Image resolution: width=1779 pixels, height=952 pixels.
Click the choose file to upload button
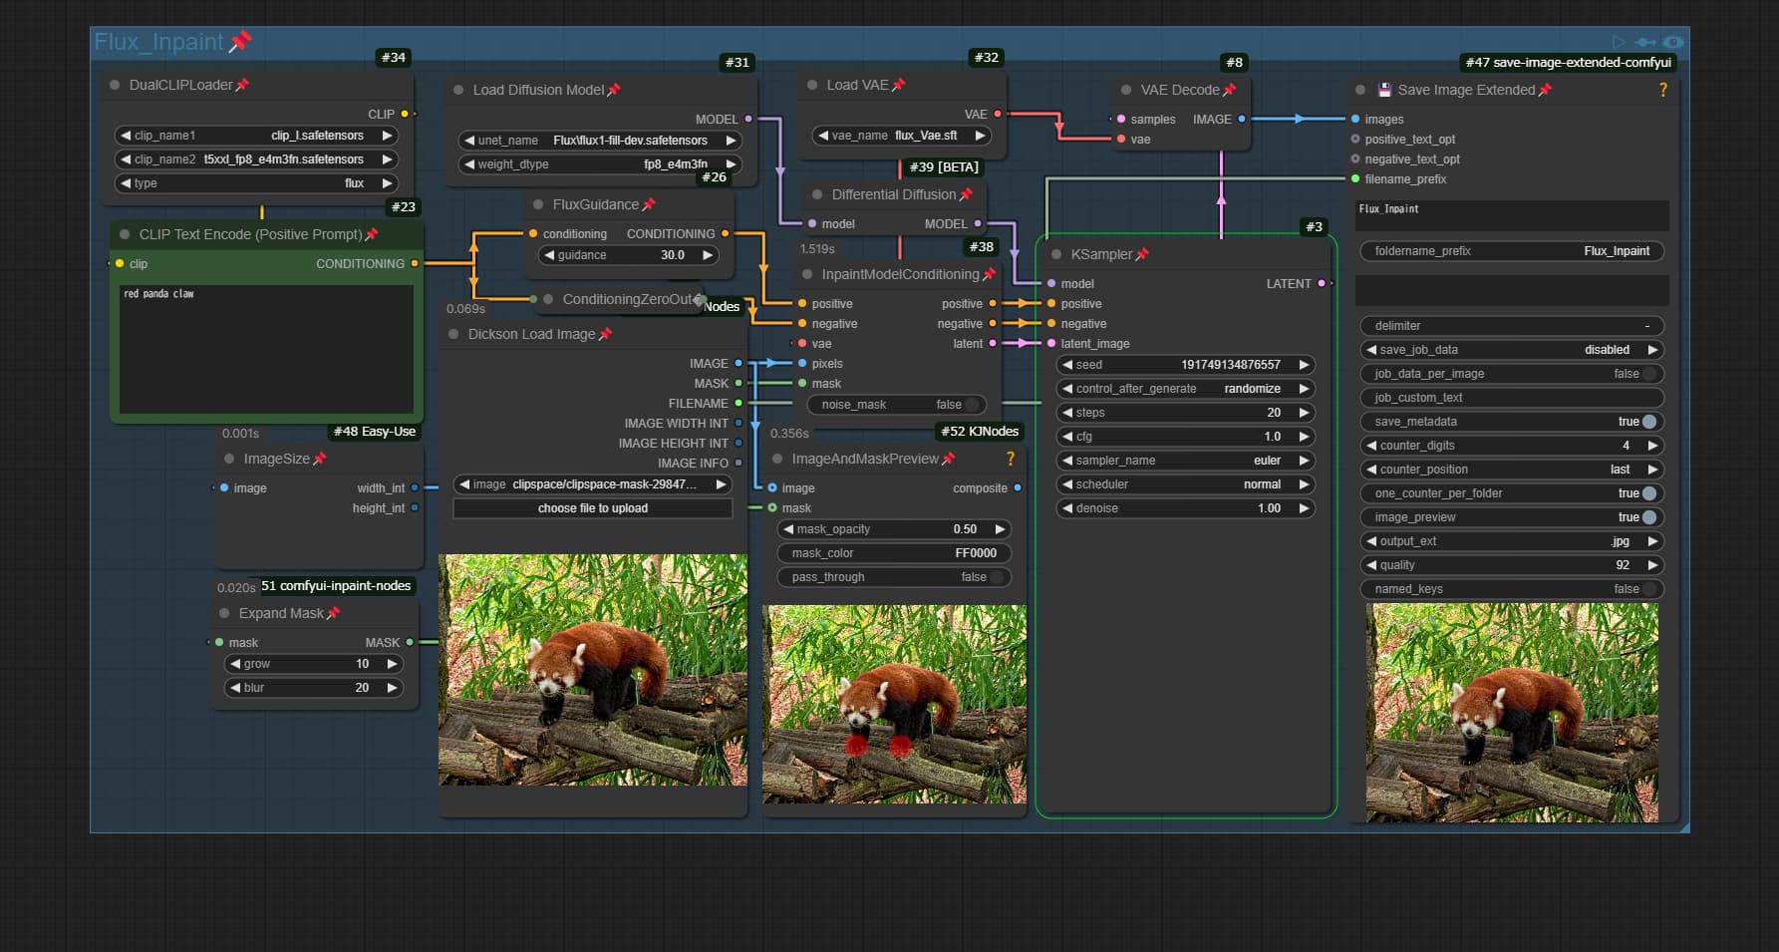(592, 508)
